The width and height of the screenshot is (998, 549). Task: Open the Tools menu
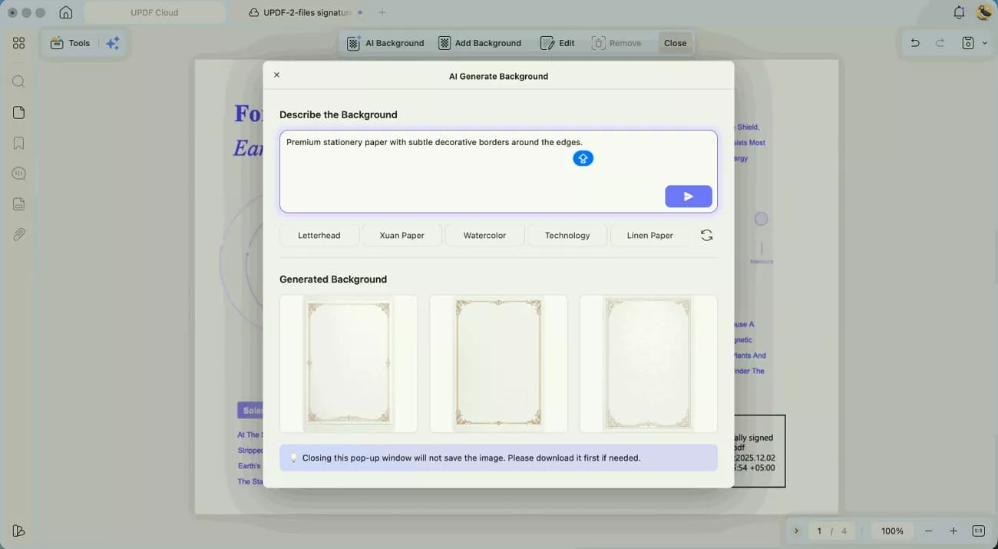coord(70,43)
